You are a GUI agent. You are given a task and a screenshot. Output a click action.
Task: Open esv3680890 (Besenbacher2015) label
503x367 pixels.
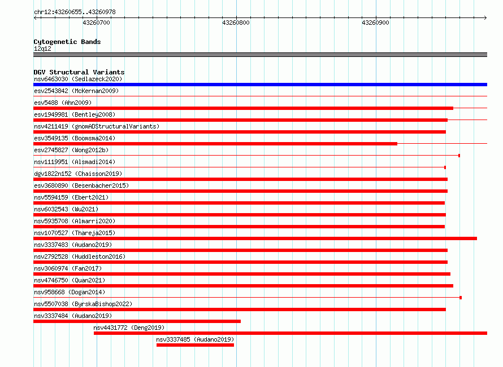pyautogui.click(x=81, y=185)
